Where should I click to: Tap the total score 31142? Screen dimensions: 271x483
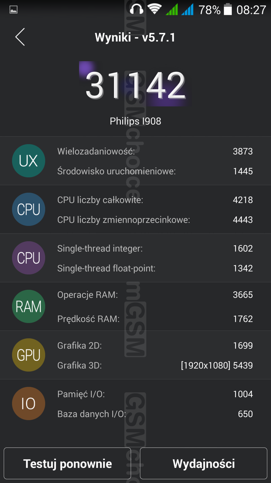135,86
